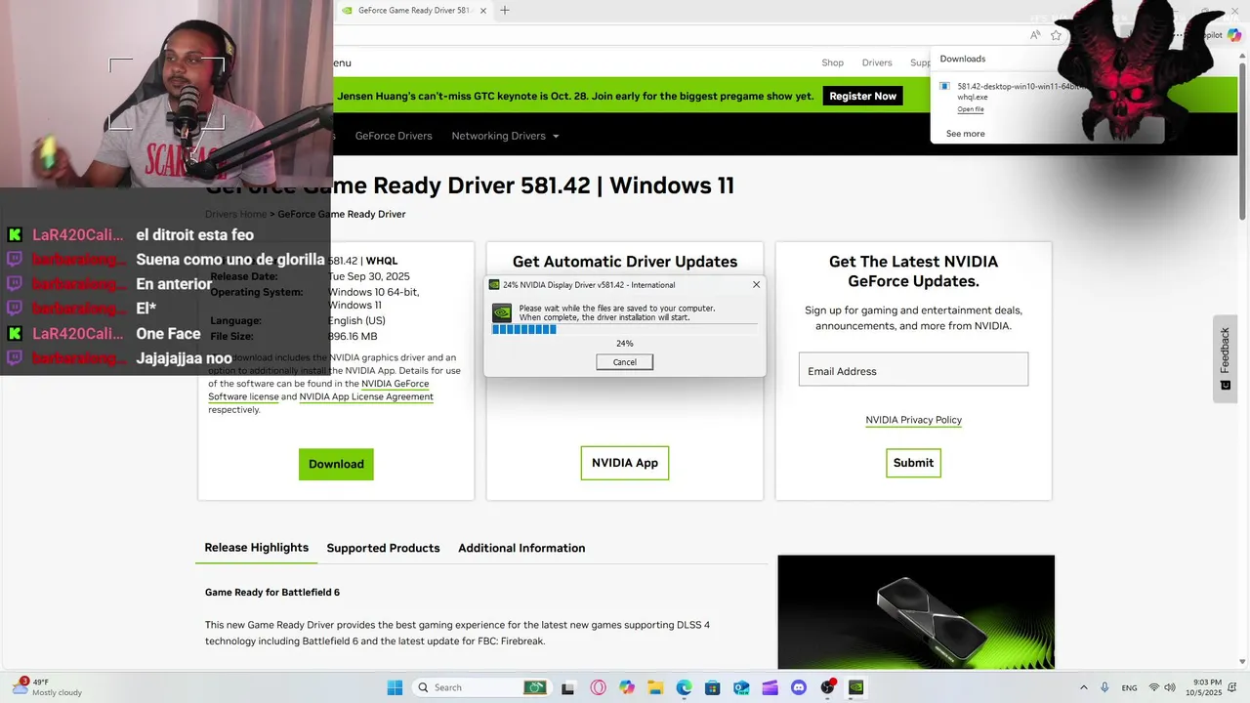Open Copilot app on the taskbar
This screenshot has height=703, width=1250.
(x=626, y=687)
